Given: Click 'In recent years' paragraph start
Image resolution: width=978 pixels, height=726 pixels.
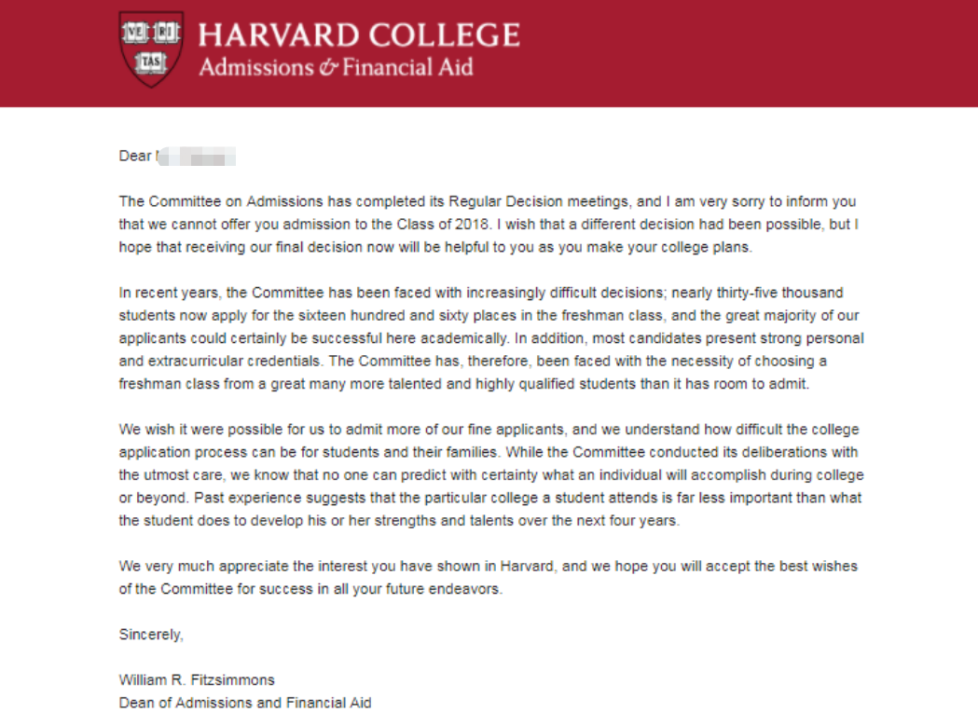Looking at the screenshot, I should click(x=169, y=293).
